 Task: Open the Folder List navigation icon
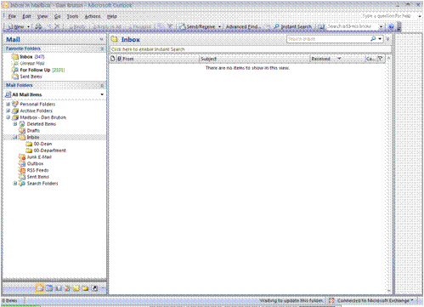click(85, 288)
